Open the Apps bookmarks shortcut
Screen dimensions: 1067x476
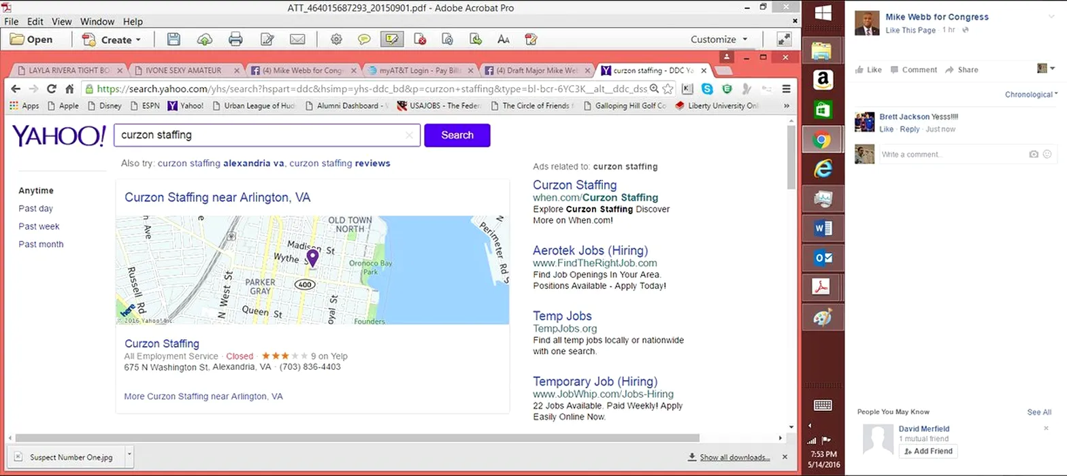pyautogui.click(x=24, y=105)
